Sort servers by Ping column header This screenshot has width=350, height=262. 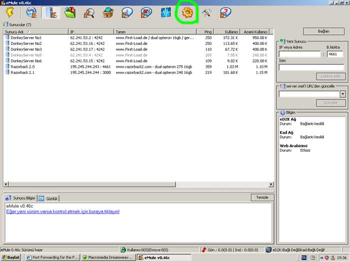(x=205, y=32)
